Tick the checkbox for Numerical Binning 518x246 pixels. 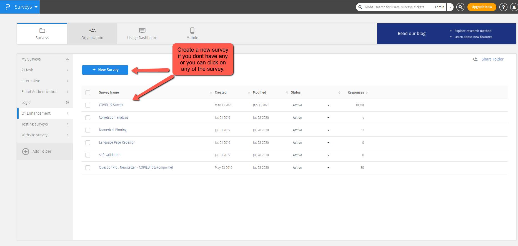[x=88, y=130]
